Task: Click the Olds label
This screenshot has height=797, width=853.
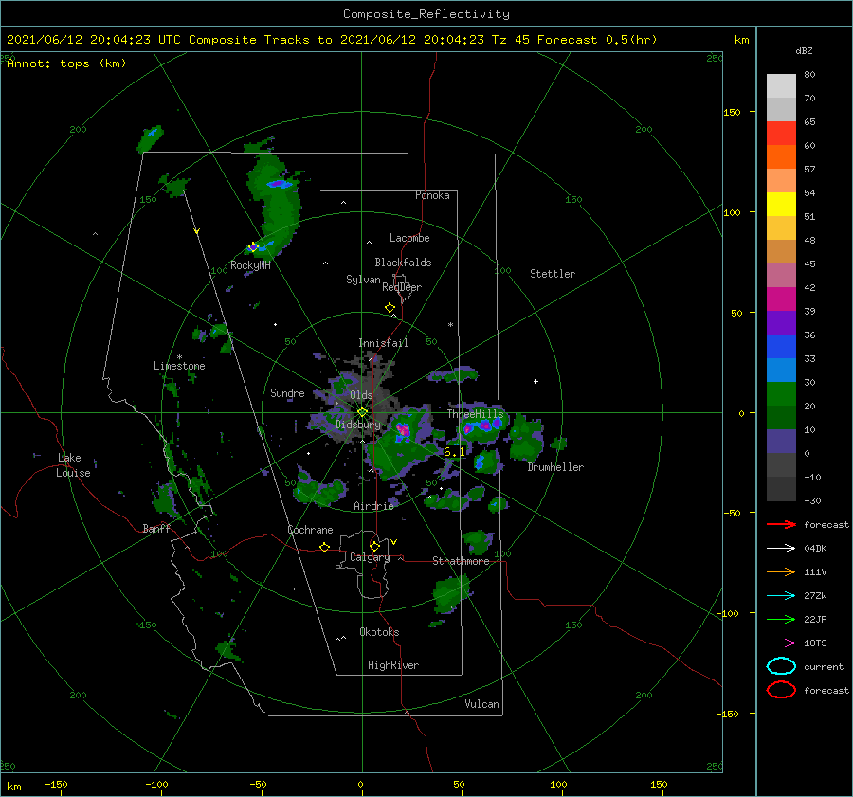Action: pos(361,395)
